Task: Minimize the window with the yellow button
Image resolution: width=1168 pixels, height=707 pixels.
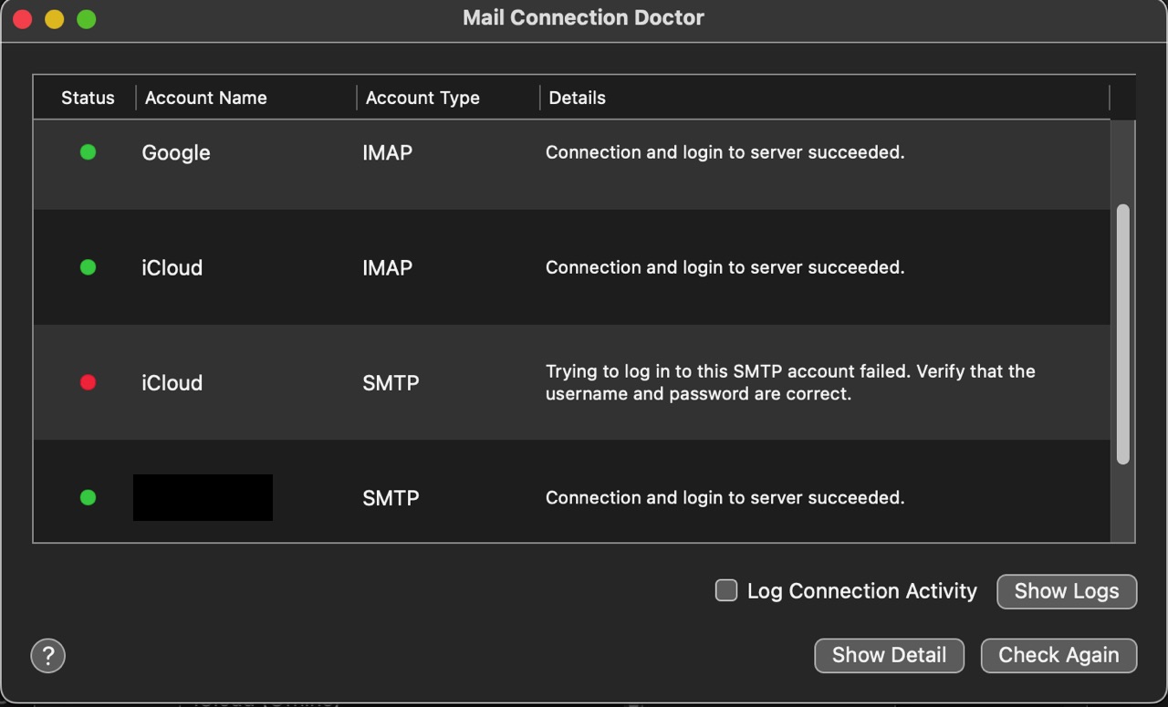Action: (54, 19)
